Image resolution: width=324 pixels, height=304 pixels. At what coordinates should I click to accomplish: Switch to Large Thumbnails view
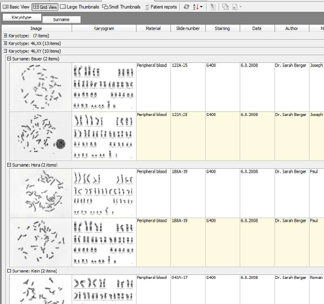click(x=79, y=7)
